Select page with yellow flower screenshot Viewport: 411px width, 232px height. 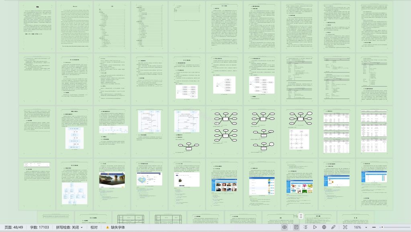pos(337,184)
